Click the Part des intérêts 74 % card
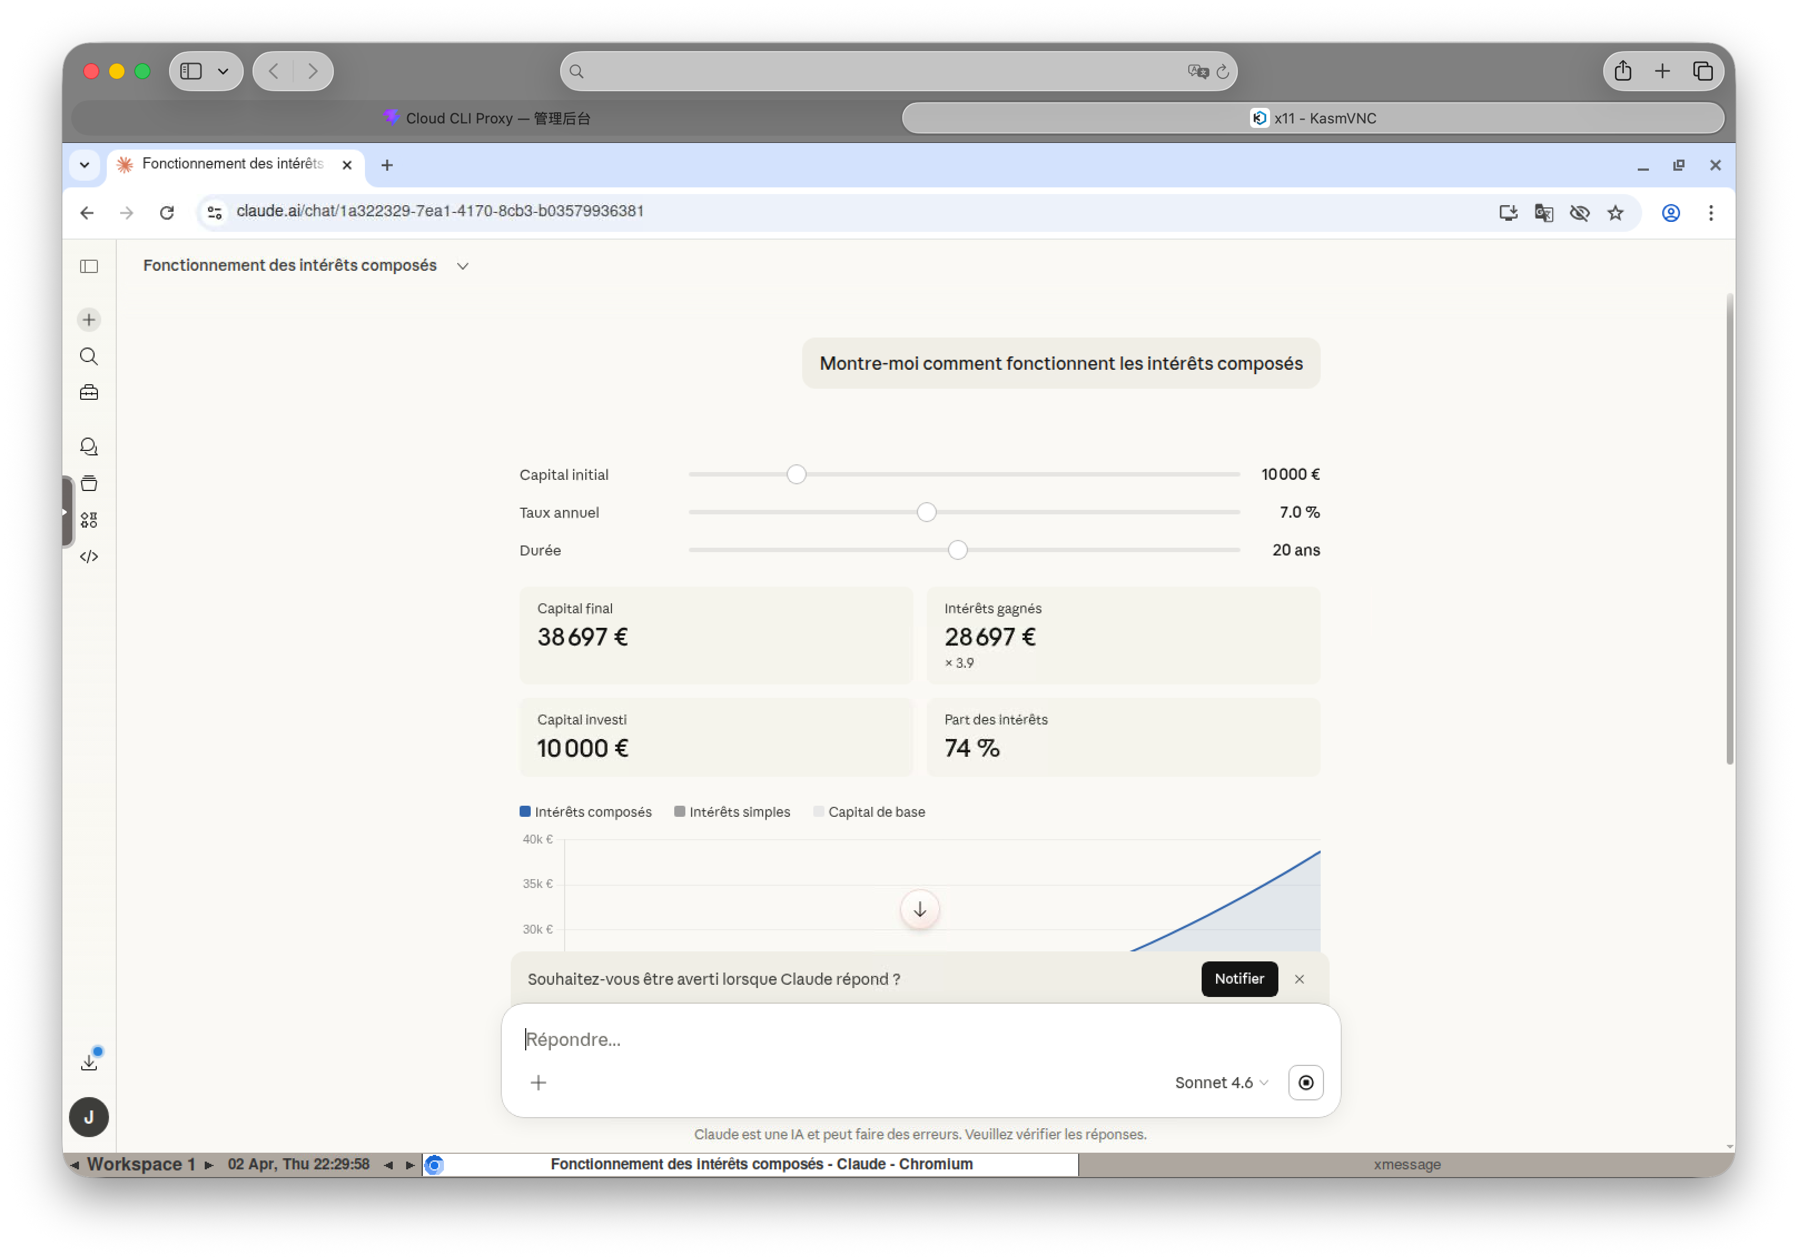 click(1123, 737)
